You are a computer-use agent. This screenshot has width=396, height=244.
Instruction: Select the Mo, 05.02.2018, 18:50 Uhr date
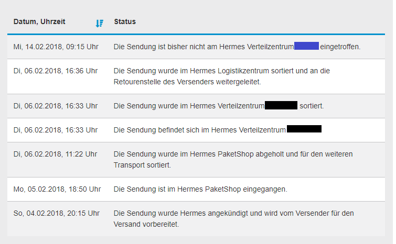pos(57,189)
